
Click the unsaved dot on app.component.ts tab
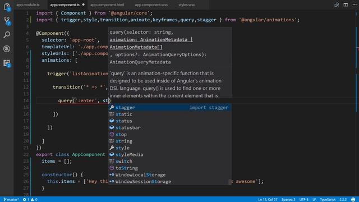tap(84, 4)
